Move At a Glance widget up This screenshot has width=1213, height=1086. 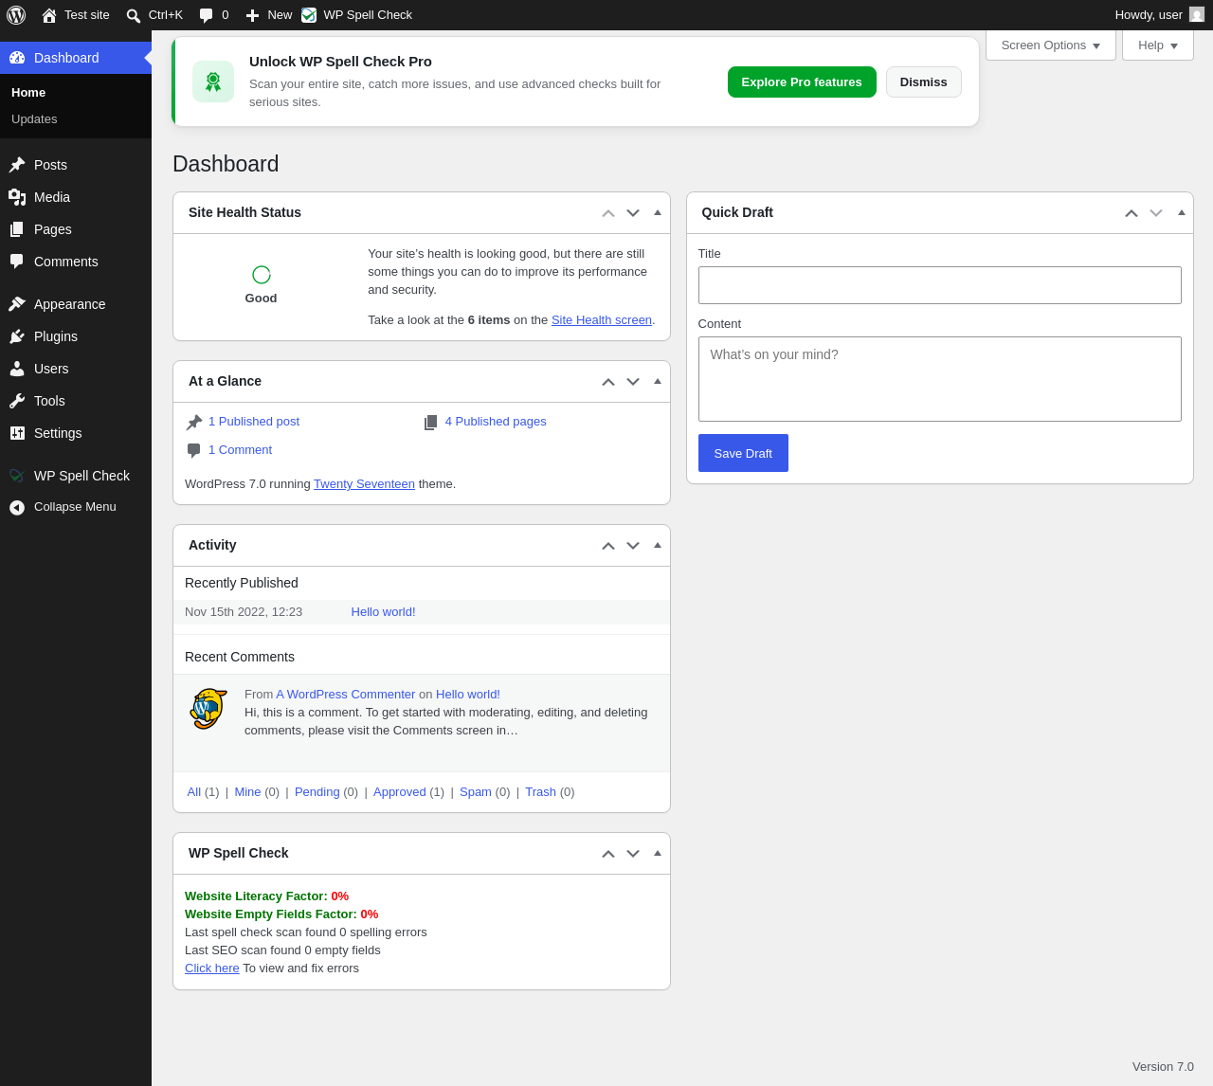(608, 382)
